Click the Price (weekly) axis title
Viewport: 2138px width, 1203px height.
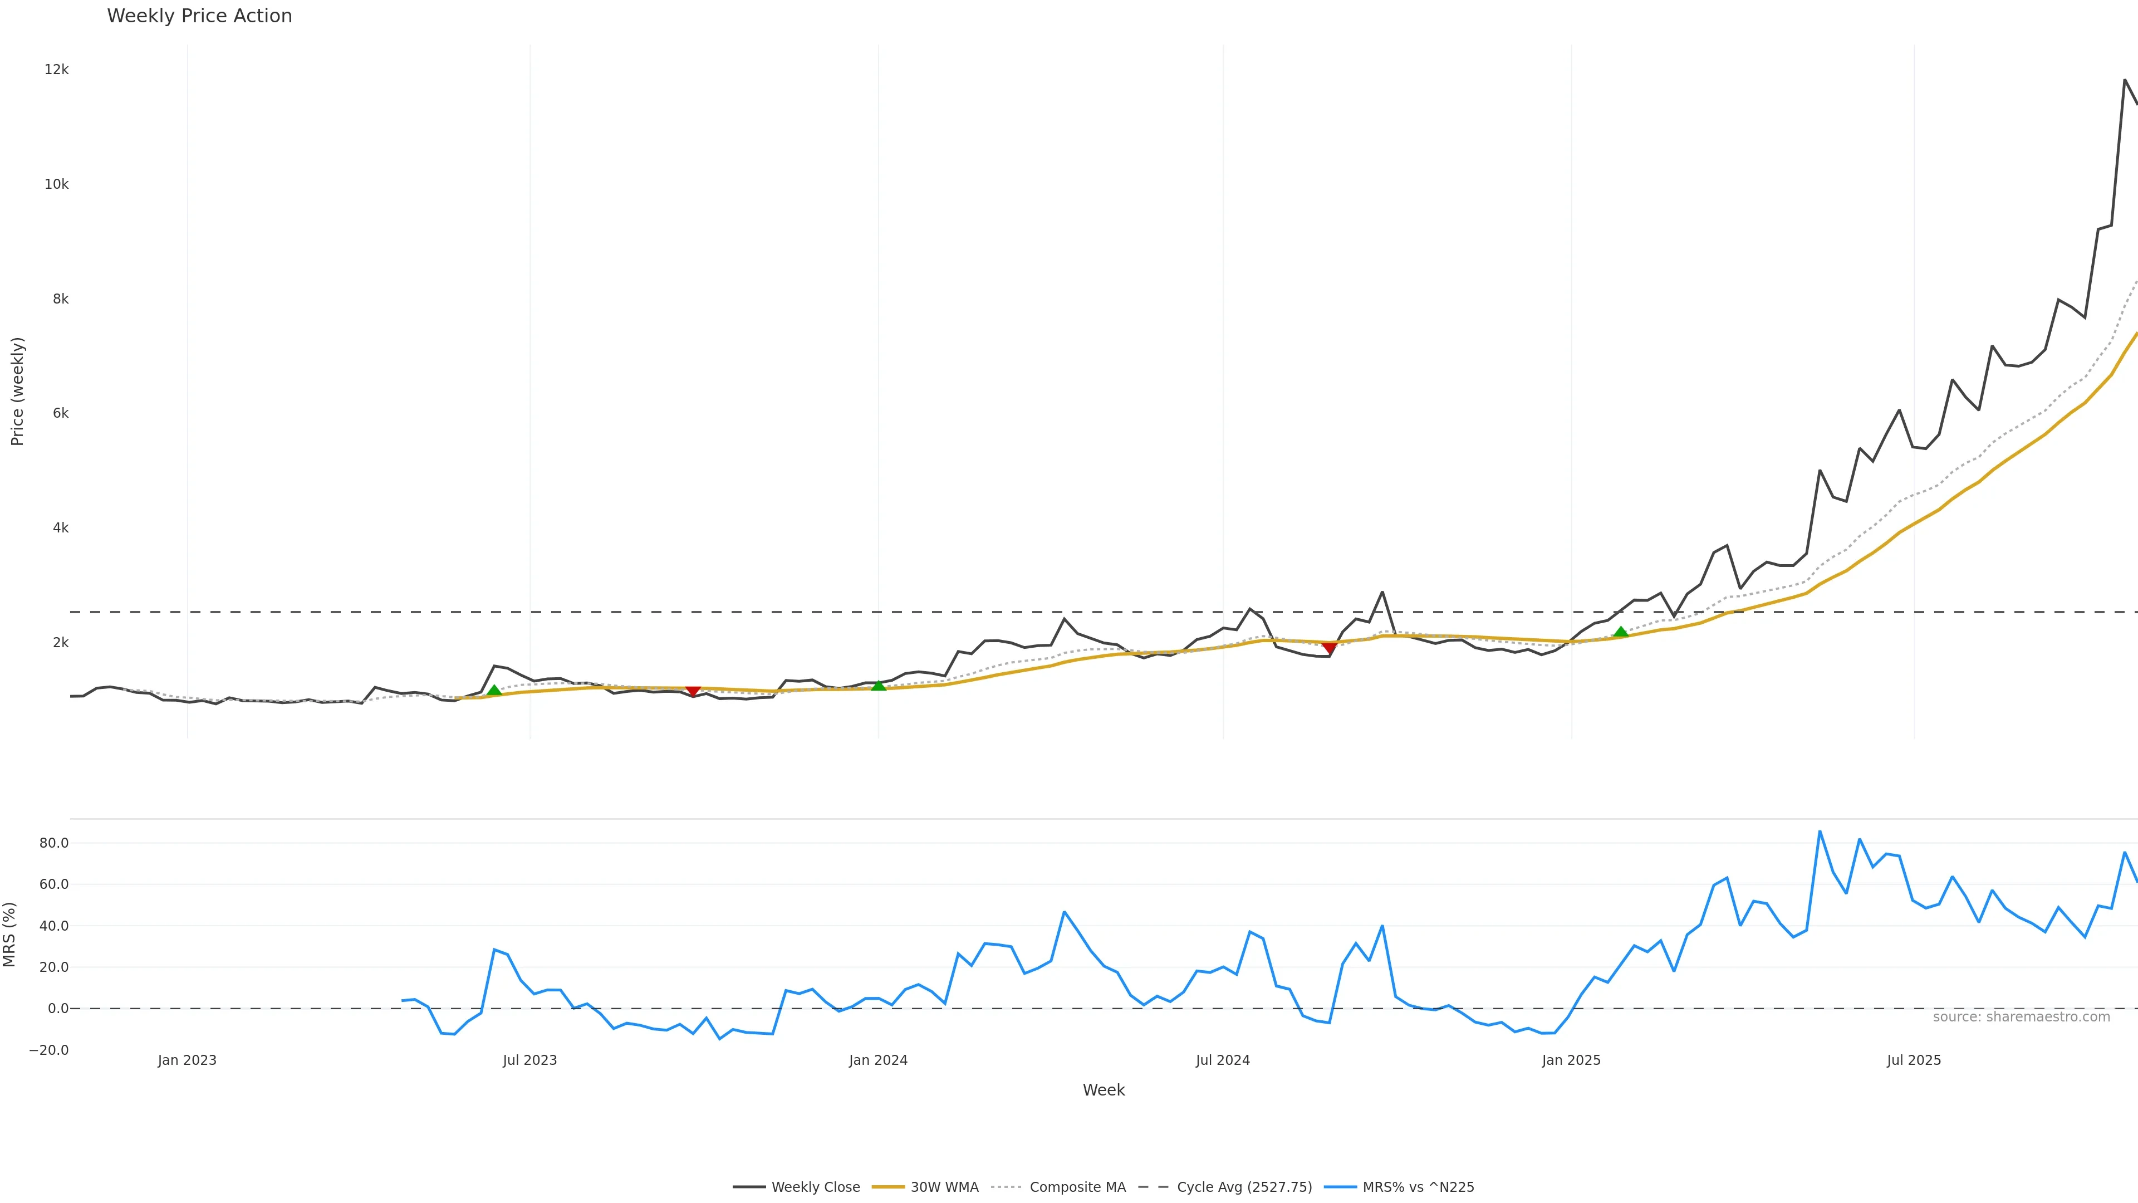click(x=17, y=391)
